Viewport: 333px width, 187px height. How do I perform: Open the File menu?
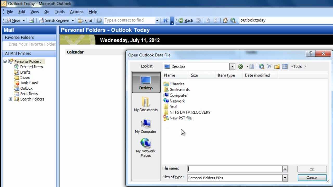point(10,12)
